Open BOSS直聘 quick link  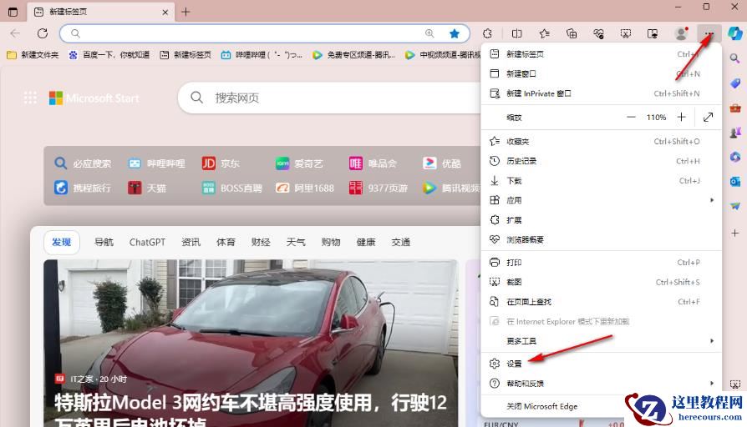pyautogui.click(x=232, y=188)
